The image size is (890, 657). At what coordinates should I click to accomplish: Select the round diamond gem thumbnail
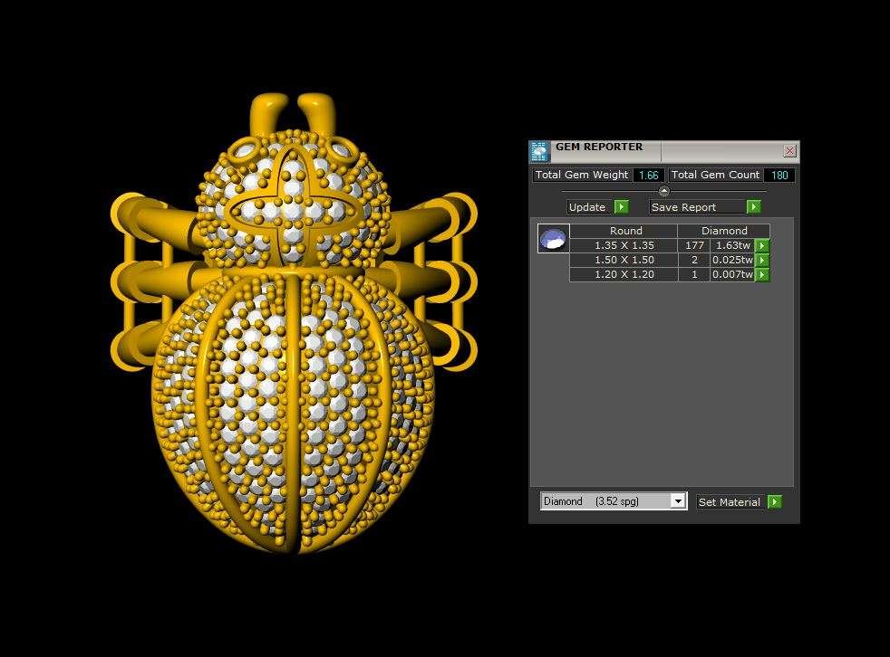point(553,239)
